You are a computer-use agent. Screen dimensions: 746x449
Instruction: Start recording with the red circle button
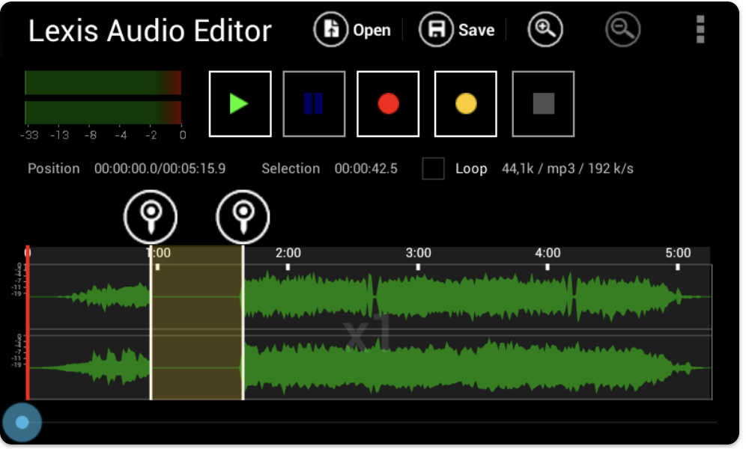pos(388,104)
